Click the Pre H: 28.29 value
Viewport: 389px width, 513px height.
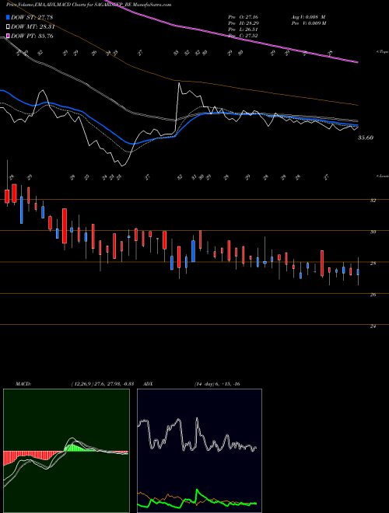pos(243,23)
